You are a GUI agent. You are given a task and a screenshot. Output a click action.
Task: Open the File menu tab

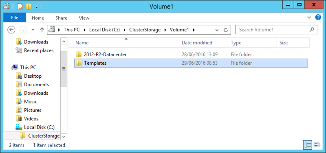pyautogui.click(x=15, y=17)
